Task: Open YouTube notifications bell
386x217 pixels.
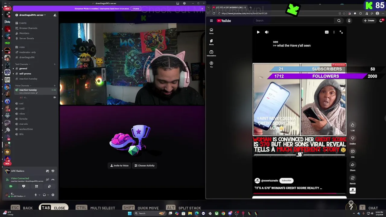Action: pos(381,20)
